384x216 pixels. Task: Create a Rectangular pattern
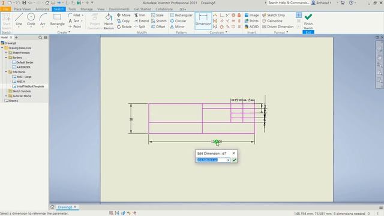[181, 15]
